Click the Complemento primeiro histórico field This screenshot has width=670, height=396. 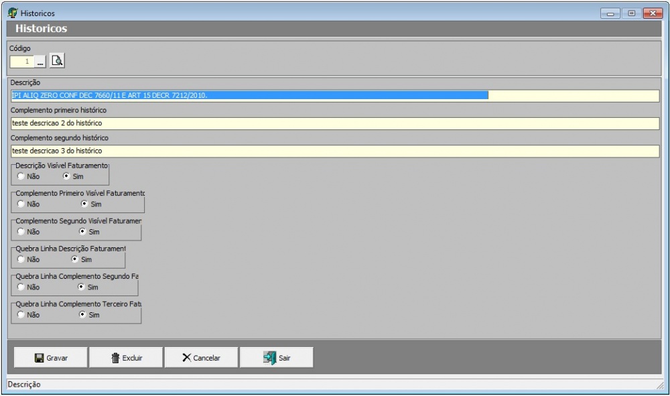click(335, 123)
